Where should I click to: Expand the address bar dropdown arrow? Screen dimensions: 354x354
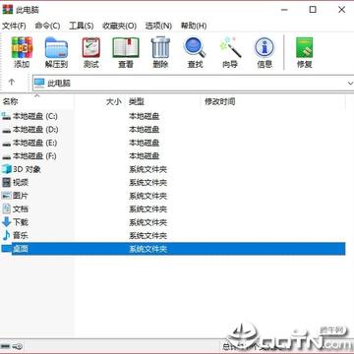[350, 84]
